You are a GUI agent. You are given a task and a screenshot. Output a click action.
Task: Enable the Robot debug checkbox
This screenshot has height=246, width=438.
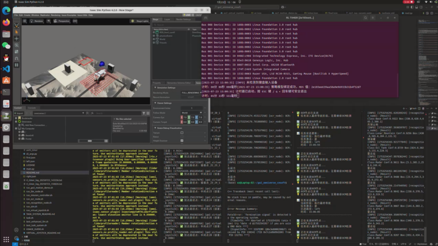(182, 136)
